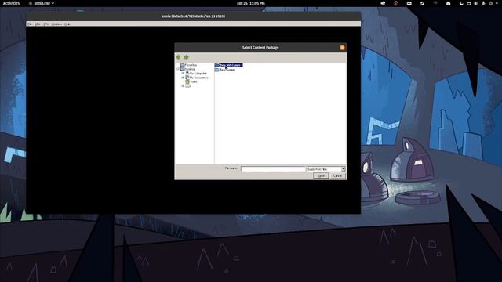
Task: Open the CPU menu in xenia window
Action: 37,24
